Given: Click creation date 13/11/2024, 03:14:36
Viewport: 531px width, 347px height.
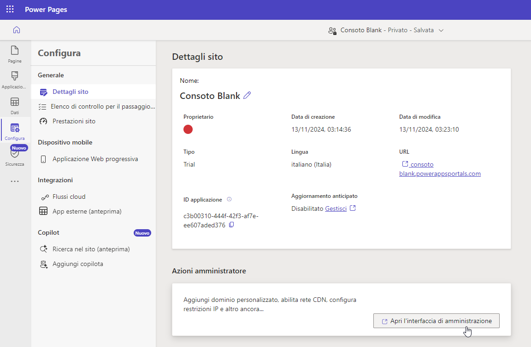Looking at the screenshot, I should click(321, 129).
